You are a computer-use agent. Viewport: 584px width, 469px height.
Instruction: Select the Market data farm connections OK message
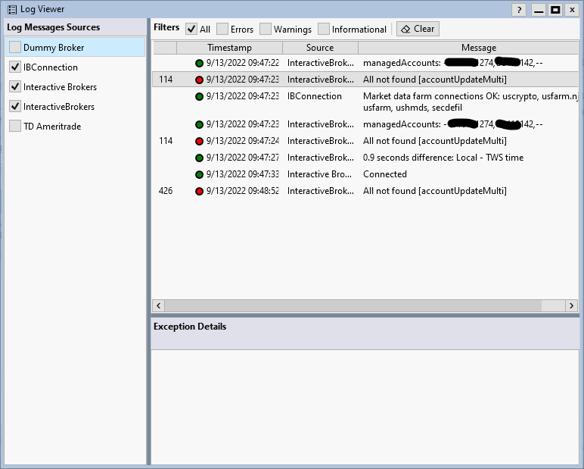[471, 102]
